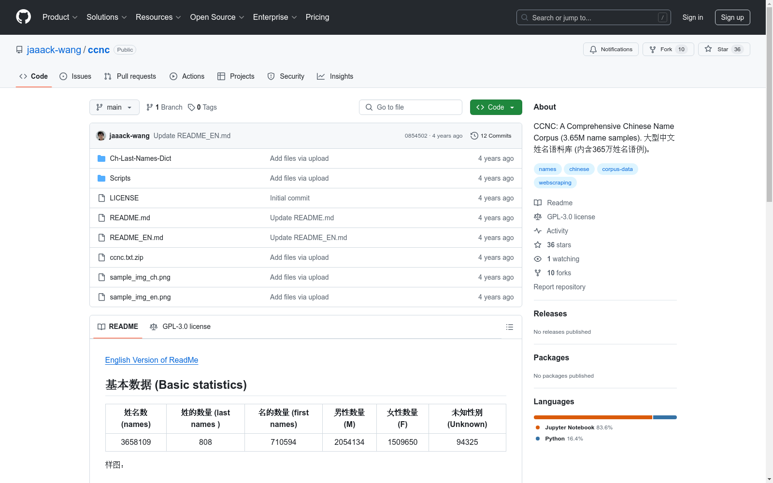Click the repository book icon beside jaaack-wang
Viewport: 773px width, 483px height.
click(x=19, y=50)
